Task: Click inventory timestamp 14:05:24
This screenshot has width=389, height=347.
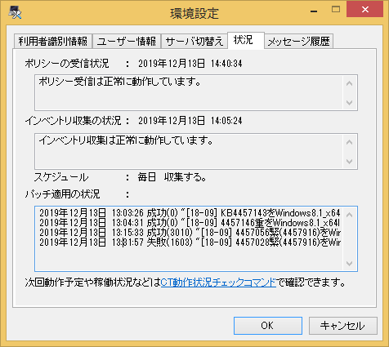Action: point(226,121)
